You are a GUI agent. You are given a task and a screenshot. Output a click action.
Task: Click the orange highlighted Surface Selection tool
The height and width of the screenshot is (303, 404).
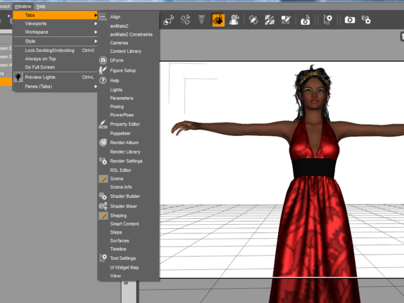[x=218, y=20]
